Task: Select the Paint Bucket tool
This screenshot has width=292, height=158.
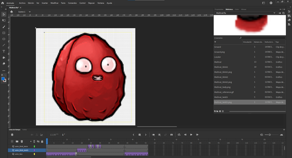Action: pos(4,57)
